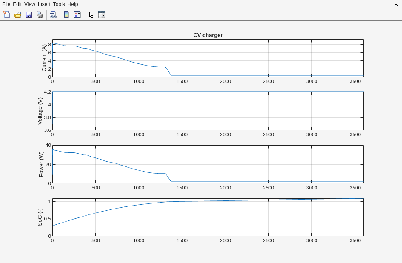This screenshot has height=263, width=402.
Task: Open the File menu
Action: coord(6,4)
